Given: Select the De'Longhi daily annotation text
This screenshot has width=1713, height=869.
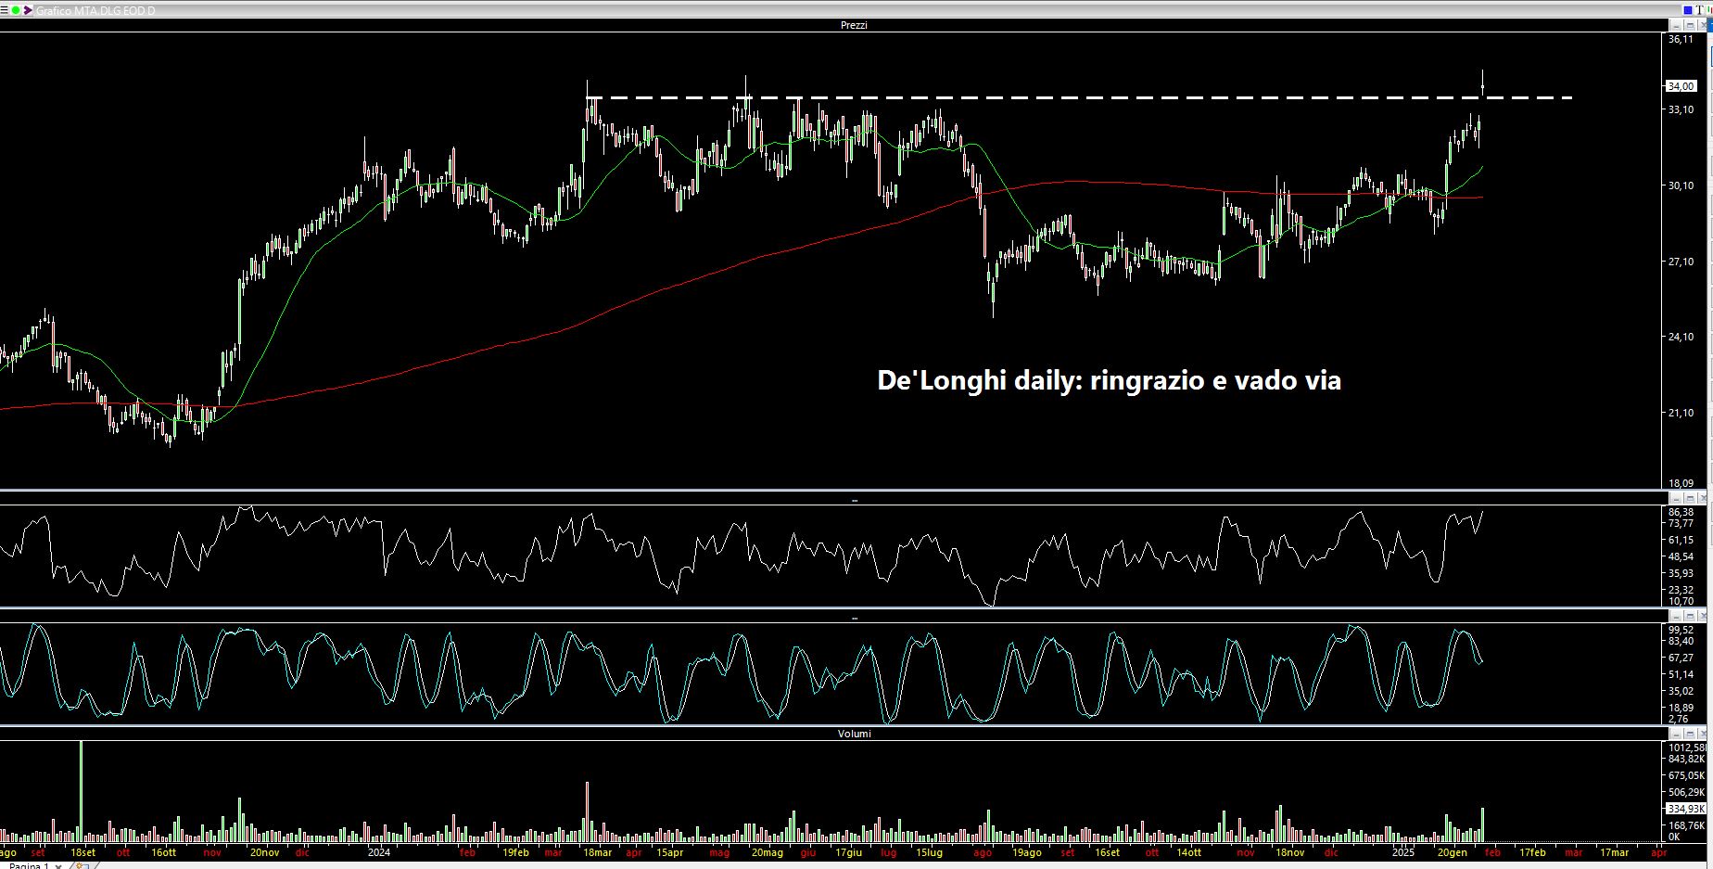Looking at the screenshot, I should click(x=1109, y=380).
